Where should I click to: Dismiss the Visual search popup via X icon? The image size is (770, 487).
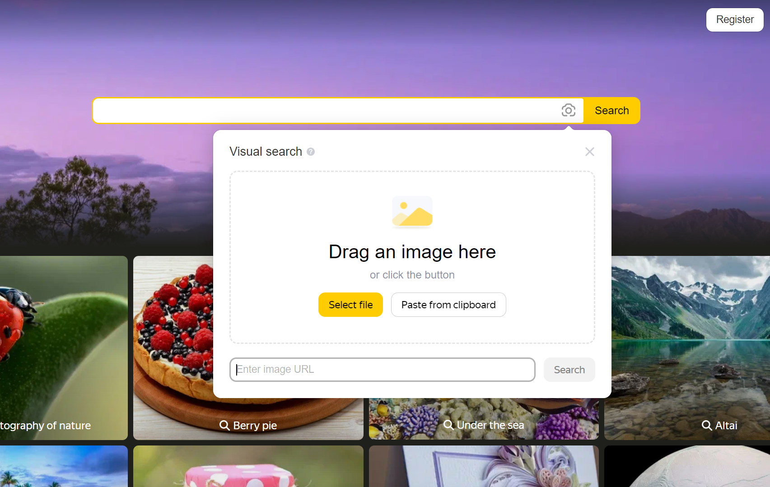tap(589, 152)
